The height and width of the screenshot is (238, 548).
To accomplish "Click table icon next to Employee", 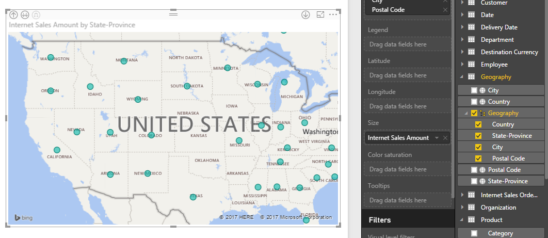I will [x=471, y=65].
